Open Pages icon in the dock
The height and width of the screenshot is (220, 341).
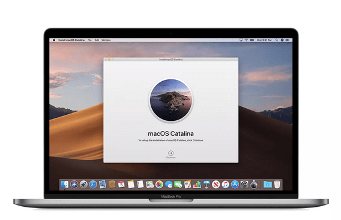187,185
